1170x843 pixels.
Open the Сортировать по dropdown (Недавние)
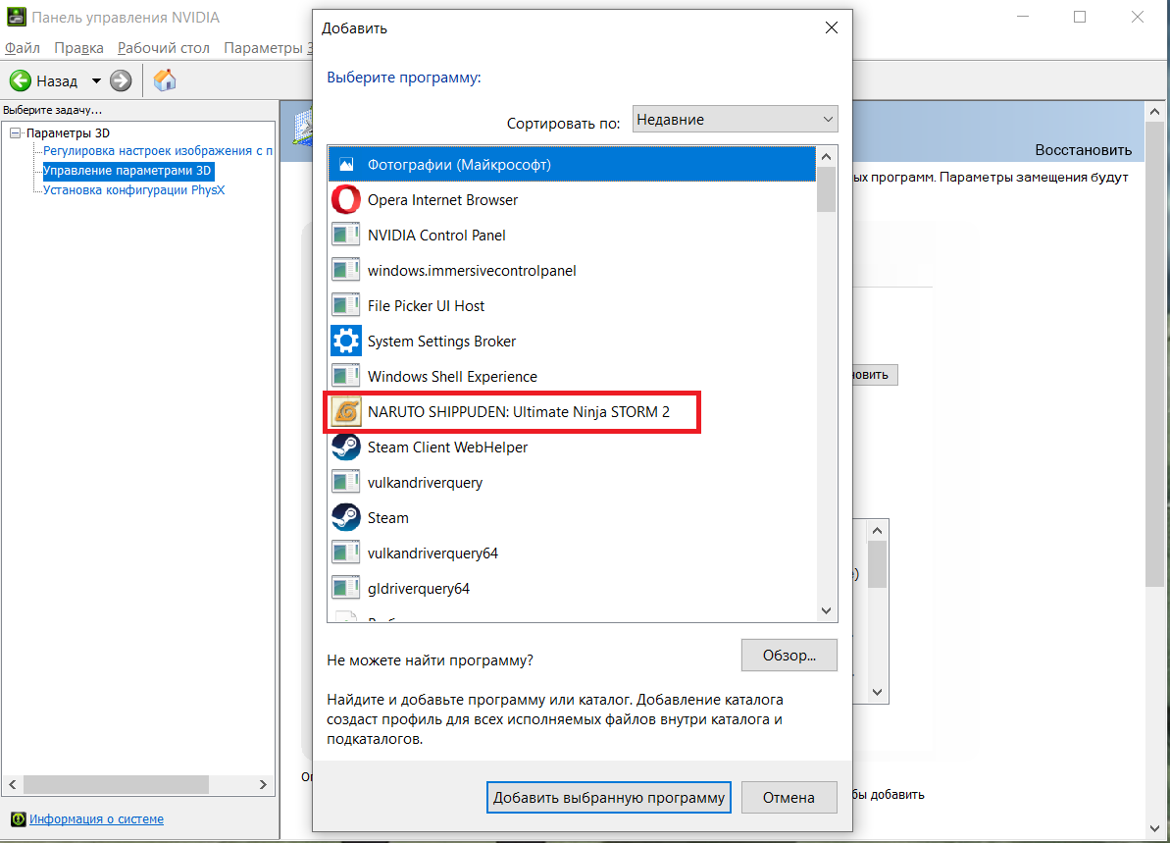coord(735,120)
